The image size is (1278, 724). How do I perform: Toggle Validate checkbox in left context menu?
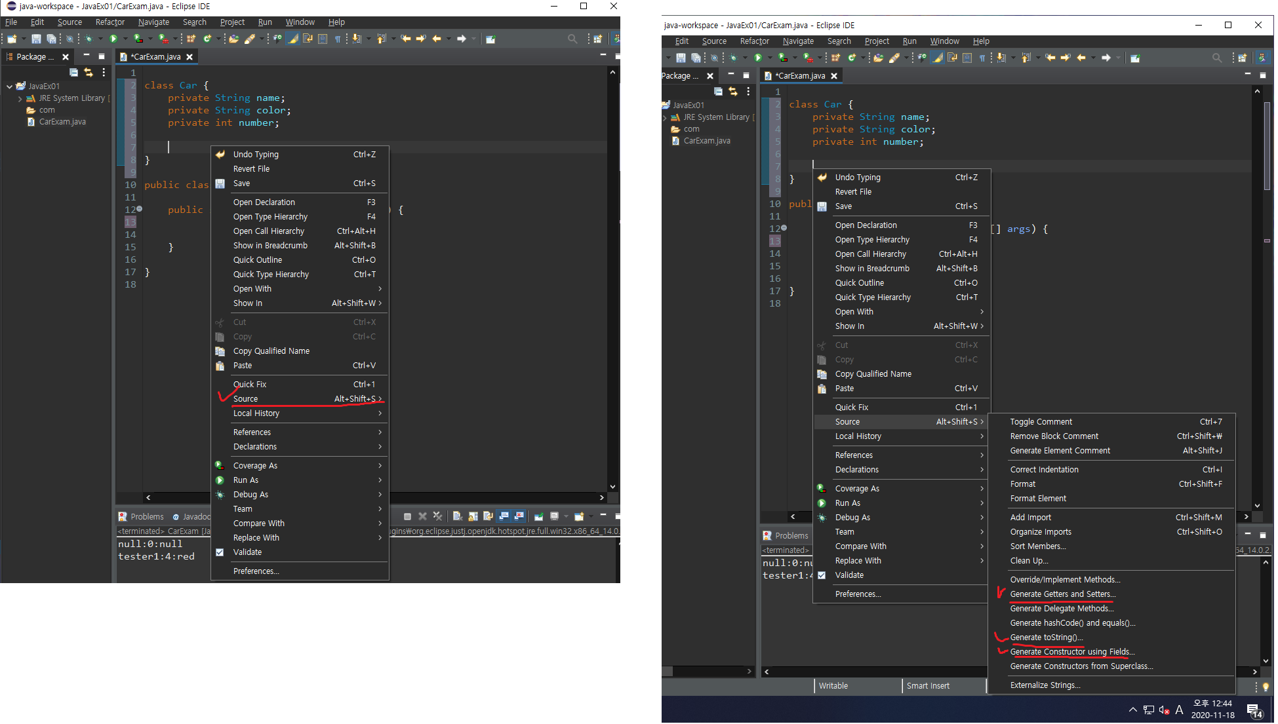pos(220,552)
